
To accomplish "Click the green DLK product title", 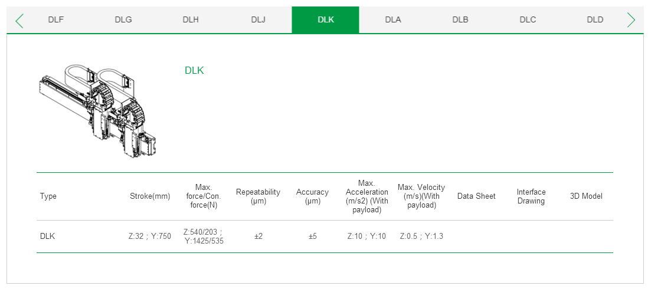I will 194,71.
